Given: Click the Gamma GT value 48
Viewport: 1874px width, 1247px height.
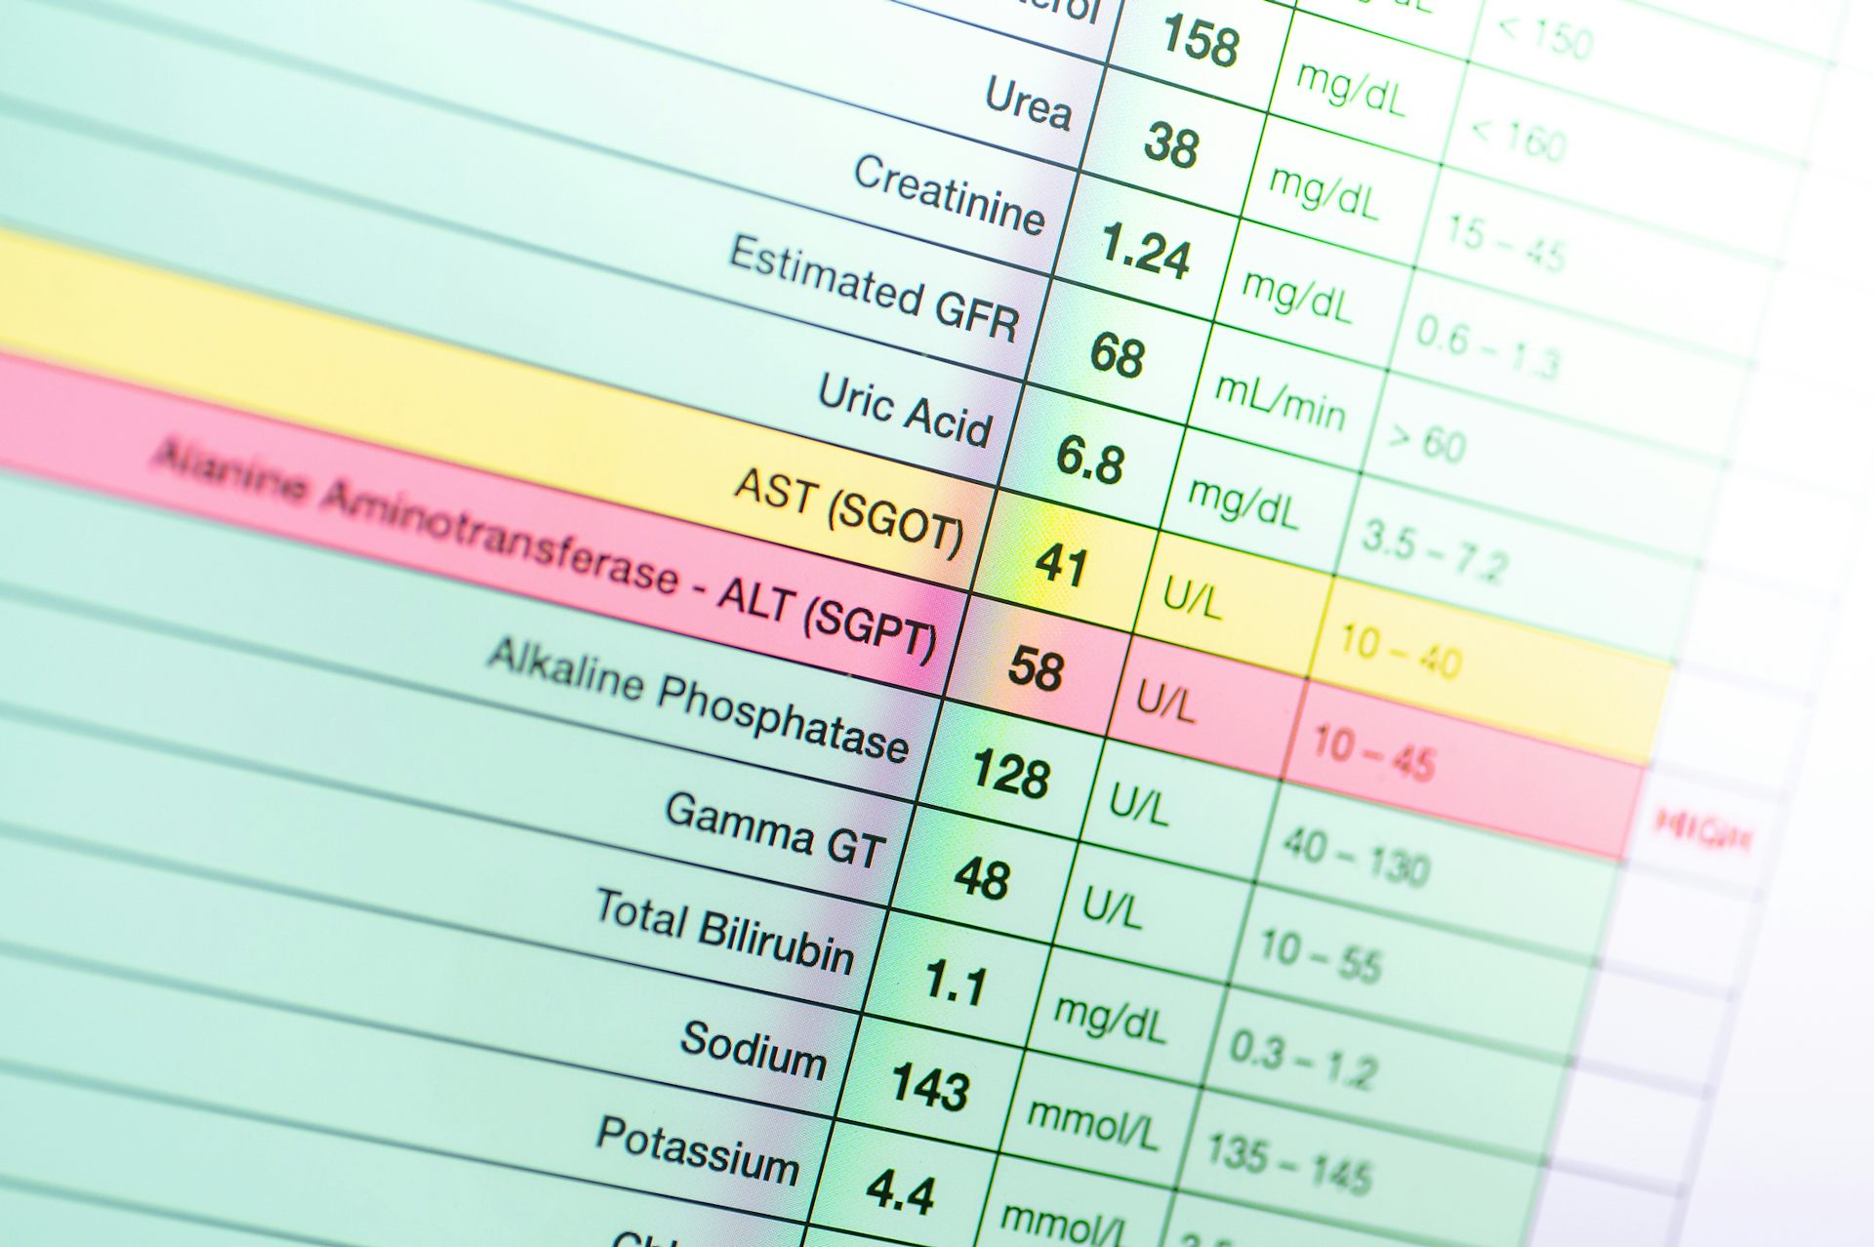Looking at the screenshot, I should 983,878.
